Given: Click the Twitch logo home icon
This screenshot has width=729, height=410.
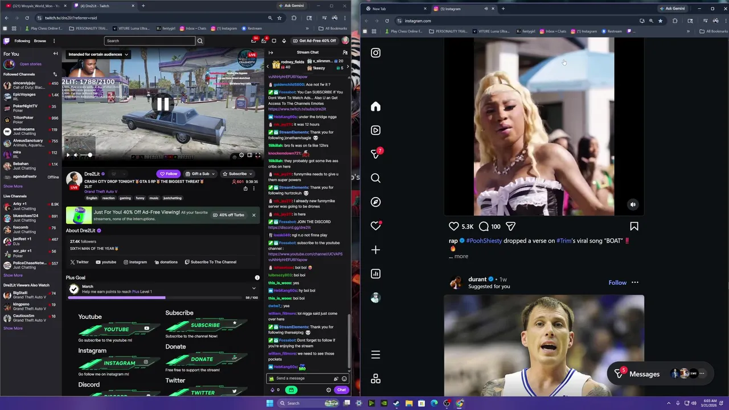Looking at the screenshot, I should point(7,40).
